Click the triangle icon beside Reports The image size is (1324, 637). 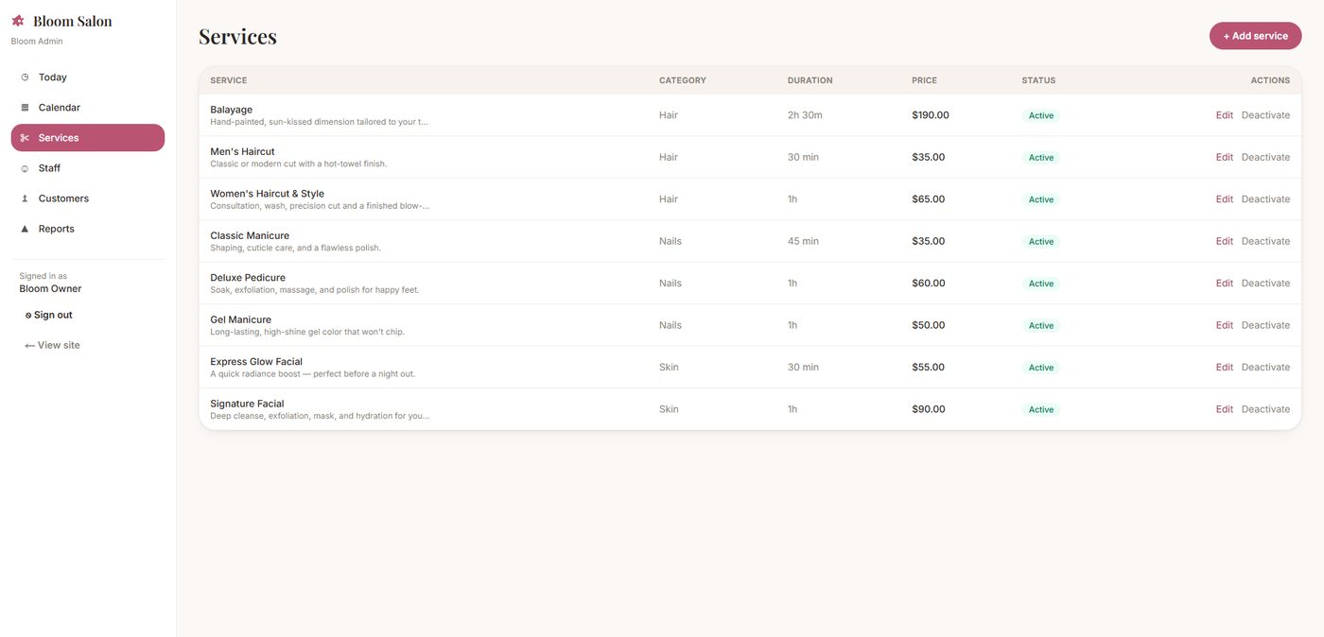tap(25, 229)
